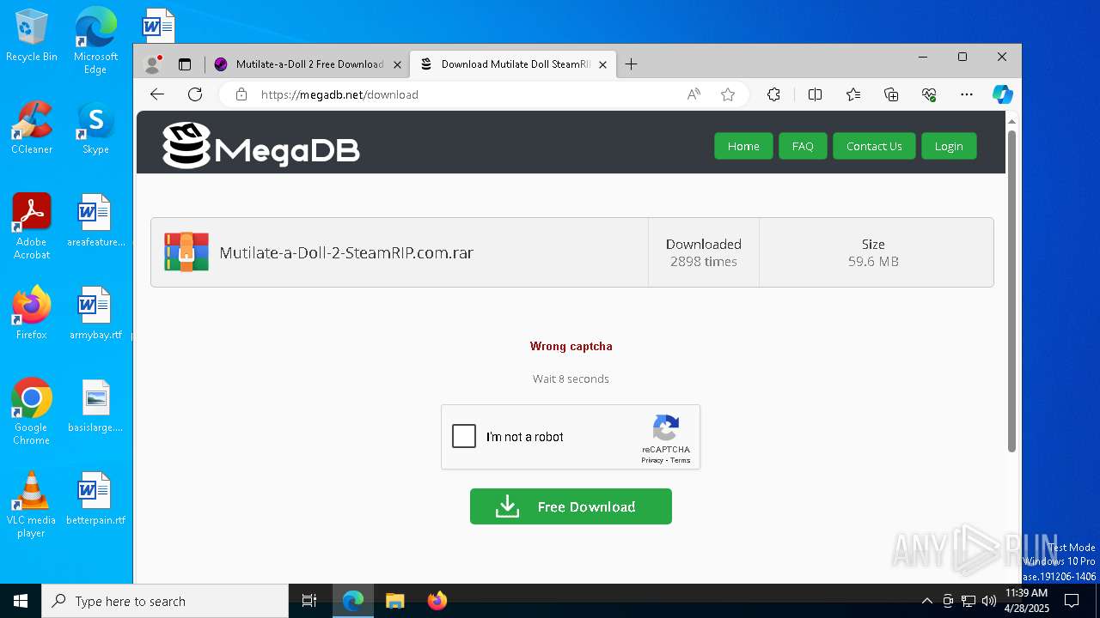This screenshot has width=1100, height=618.
Task: Click the Wrong captcha message
Action: (571, 346)
